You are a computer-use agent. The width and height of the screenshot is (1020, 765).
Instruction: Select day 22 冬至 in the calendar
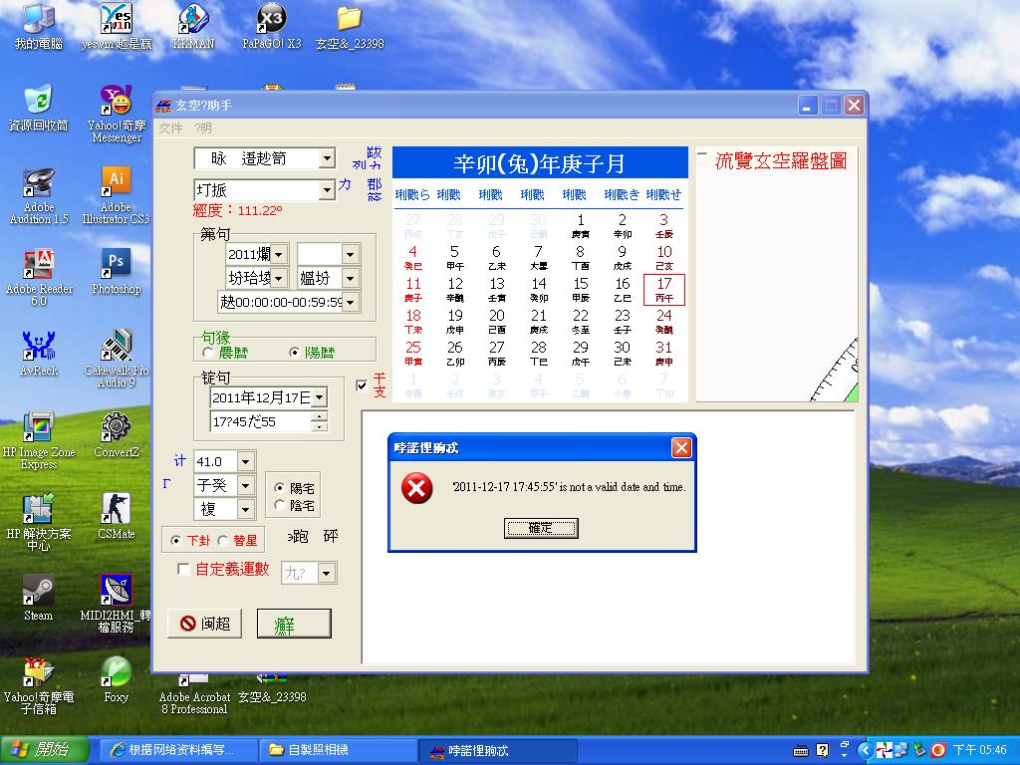point(581,322)
